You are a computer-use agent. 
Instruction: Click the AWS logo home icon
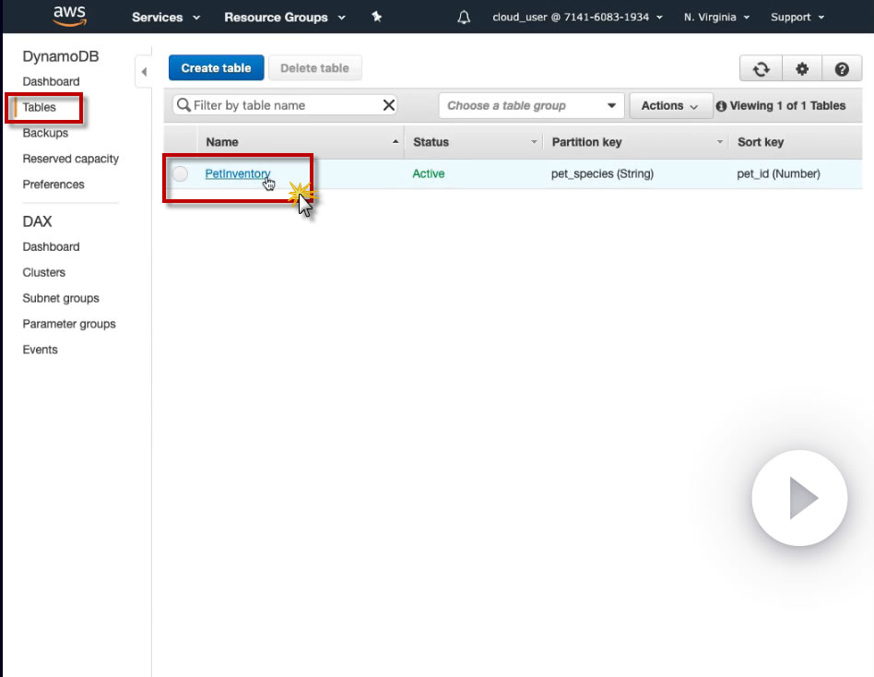pos(70,17)
